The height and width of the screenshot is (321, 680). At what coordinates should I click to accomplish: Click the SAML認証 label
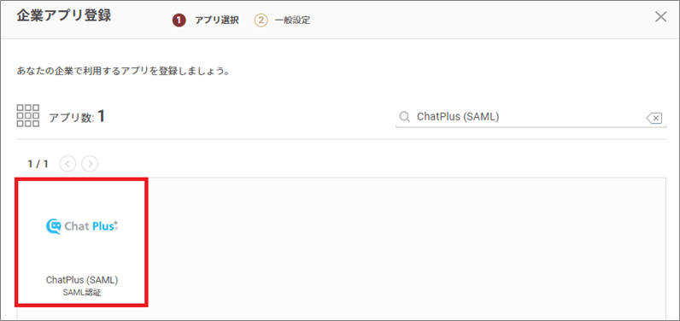(82, 293)
